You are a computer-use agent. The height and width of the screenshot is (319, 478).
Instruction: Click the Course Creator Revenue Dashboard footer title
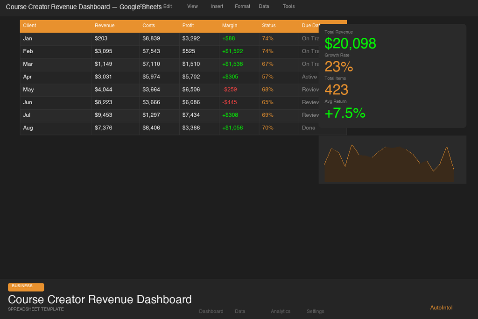100,299
